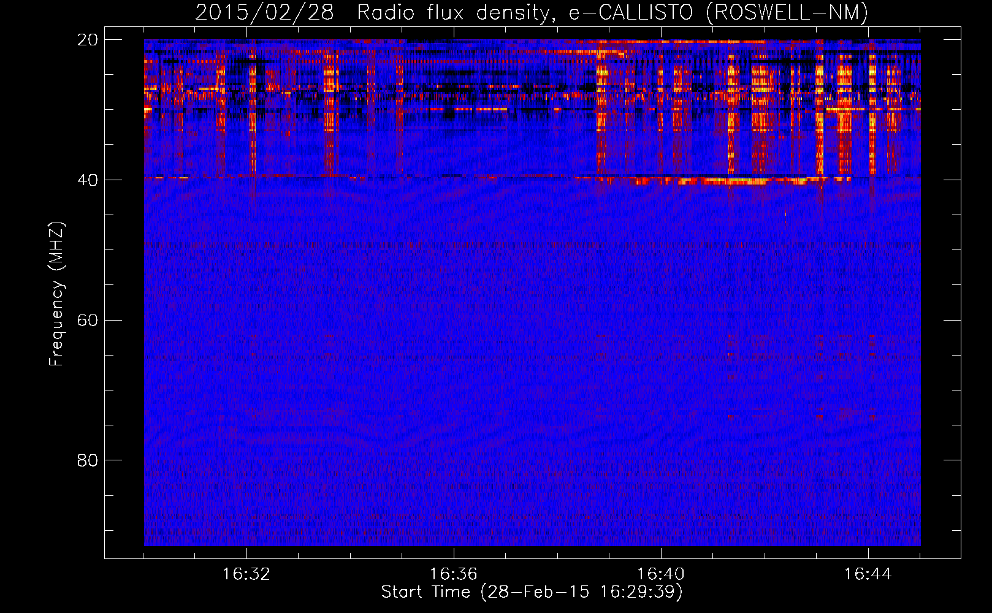
Task: Select the 'Frequency (MHZ)' y-axis label
Action: (x=56, y=294)
